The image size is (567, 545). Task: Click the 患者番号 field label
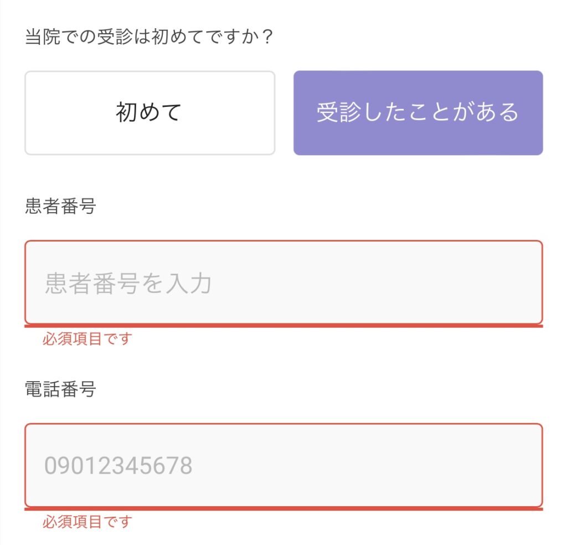(60, 206)
